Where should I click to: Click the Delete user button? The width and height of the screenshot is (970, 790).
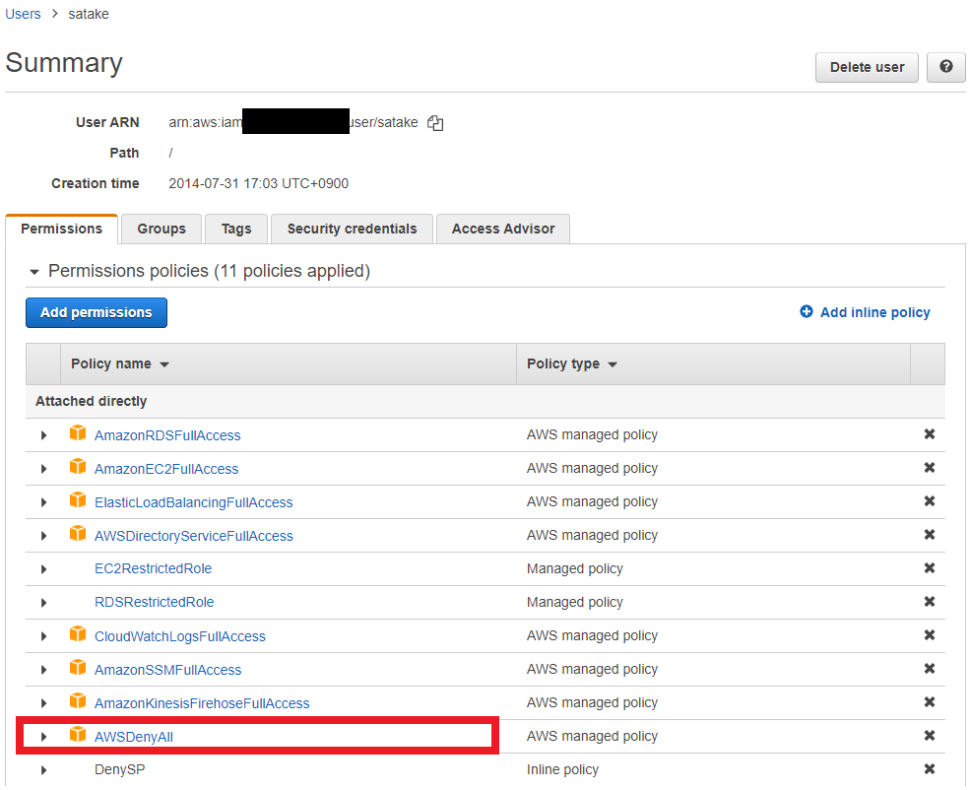point(867,67)
